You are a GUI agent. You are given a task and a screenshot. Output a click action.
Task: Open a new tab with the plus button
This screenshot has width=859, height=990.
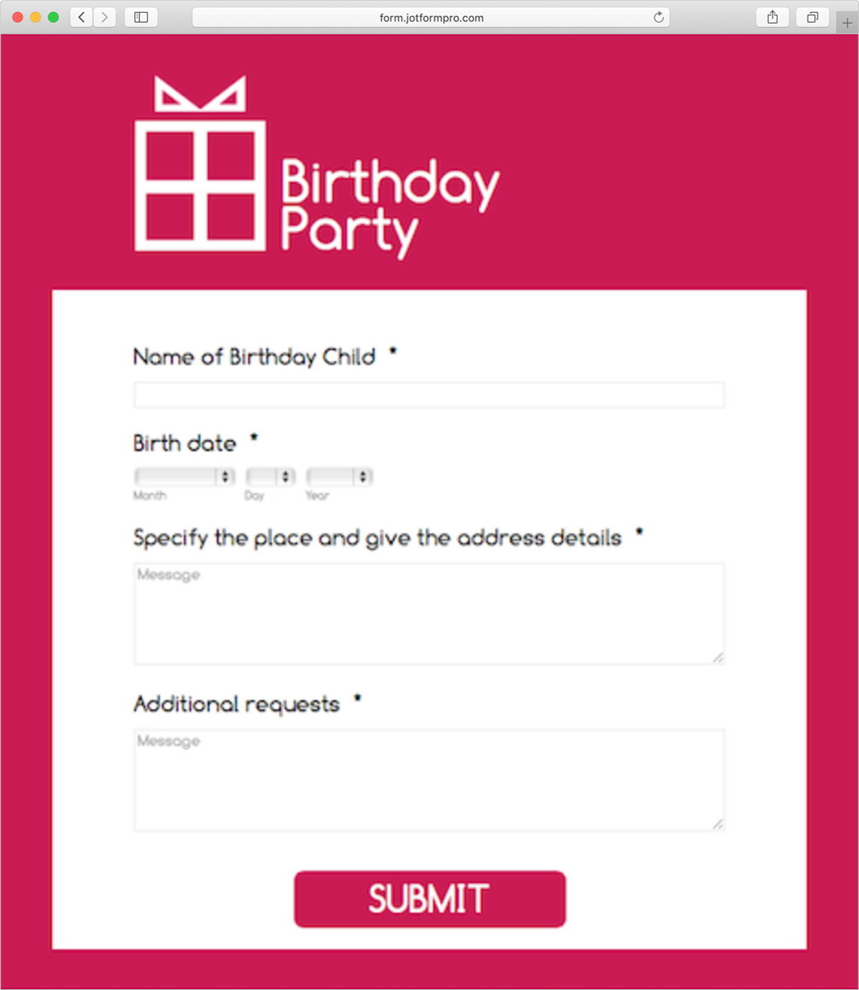pos(847,23)
